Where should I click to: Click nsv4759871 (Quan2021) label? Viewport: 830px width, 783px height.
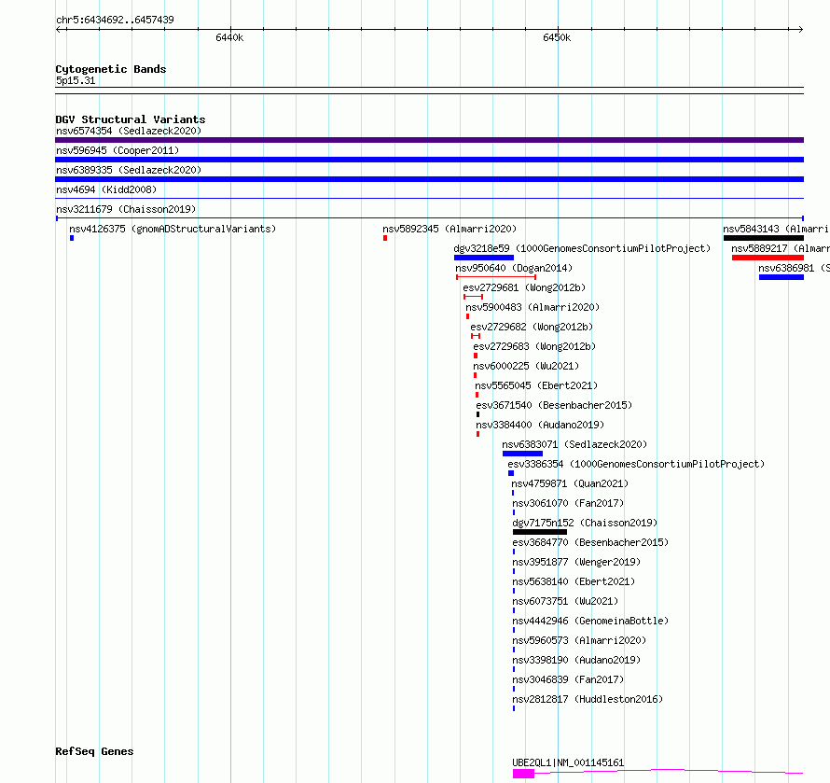pyautogui.click(x=570, y=483)
